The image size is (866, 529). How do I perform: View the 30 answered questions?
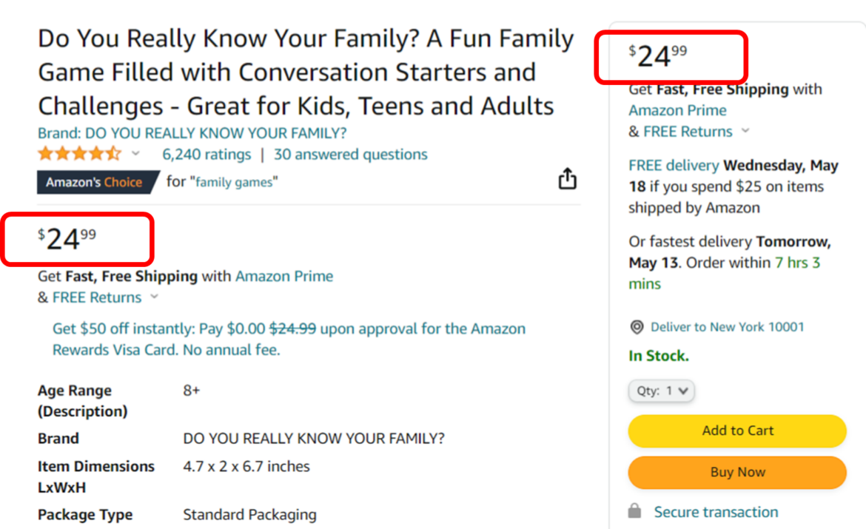tap(351, 154)
